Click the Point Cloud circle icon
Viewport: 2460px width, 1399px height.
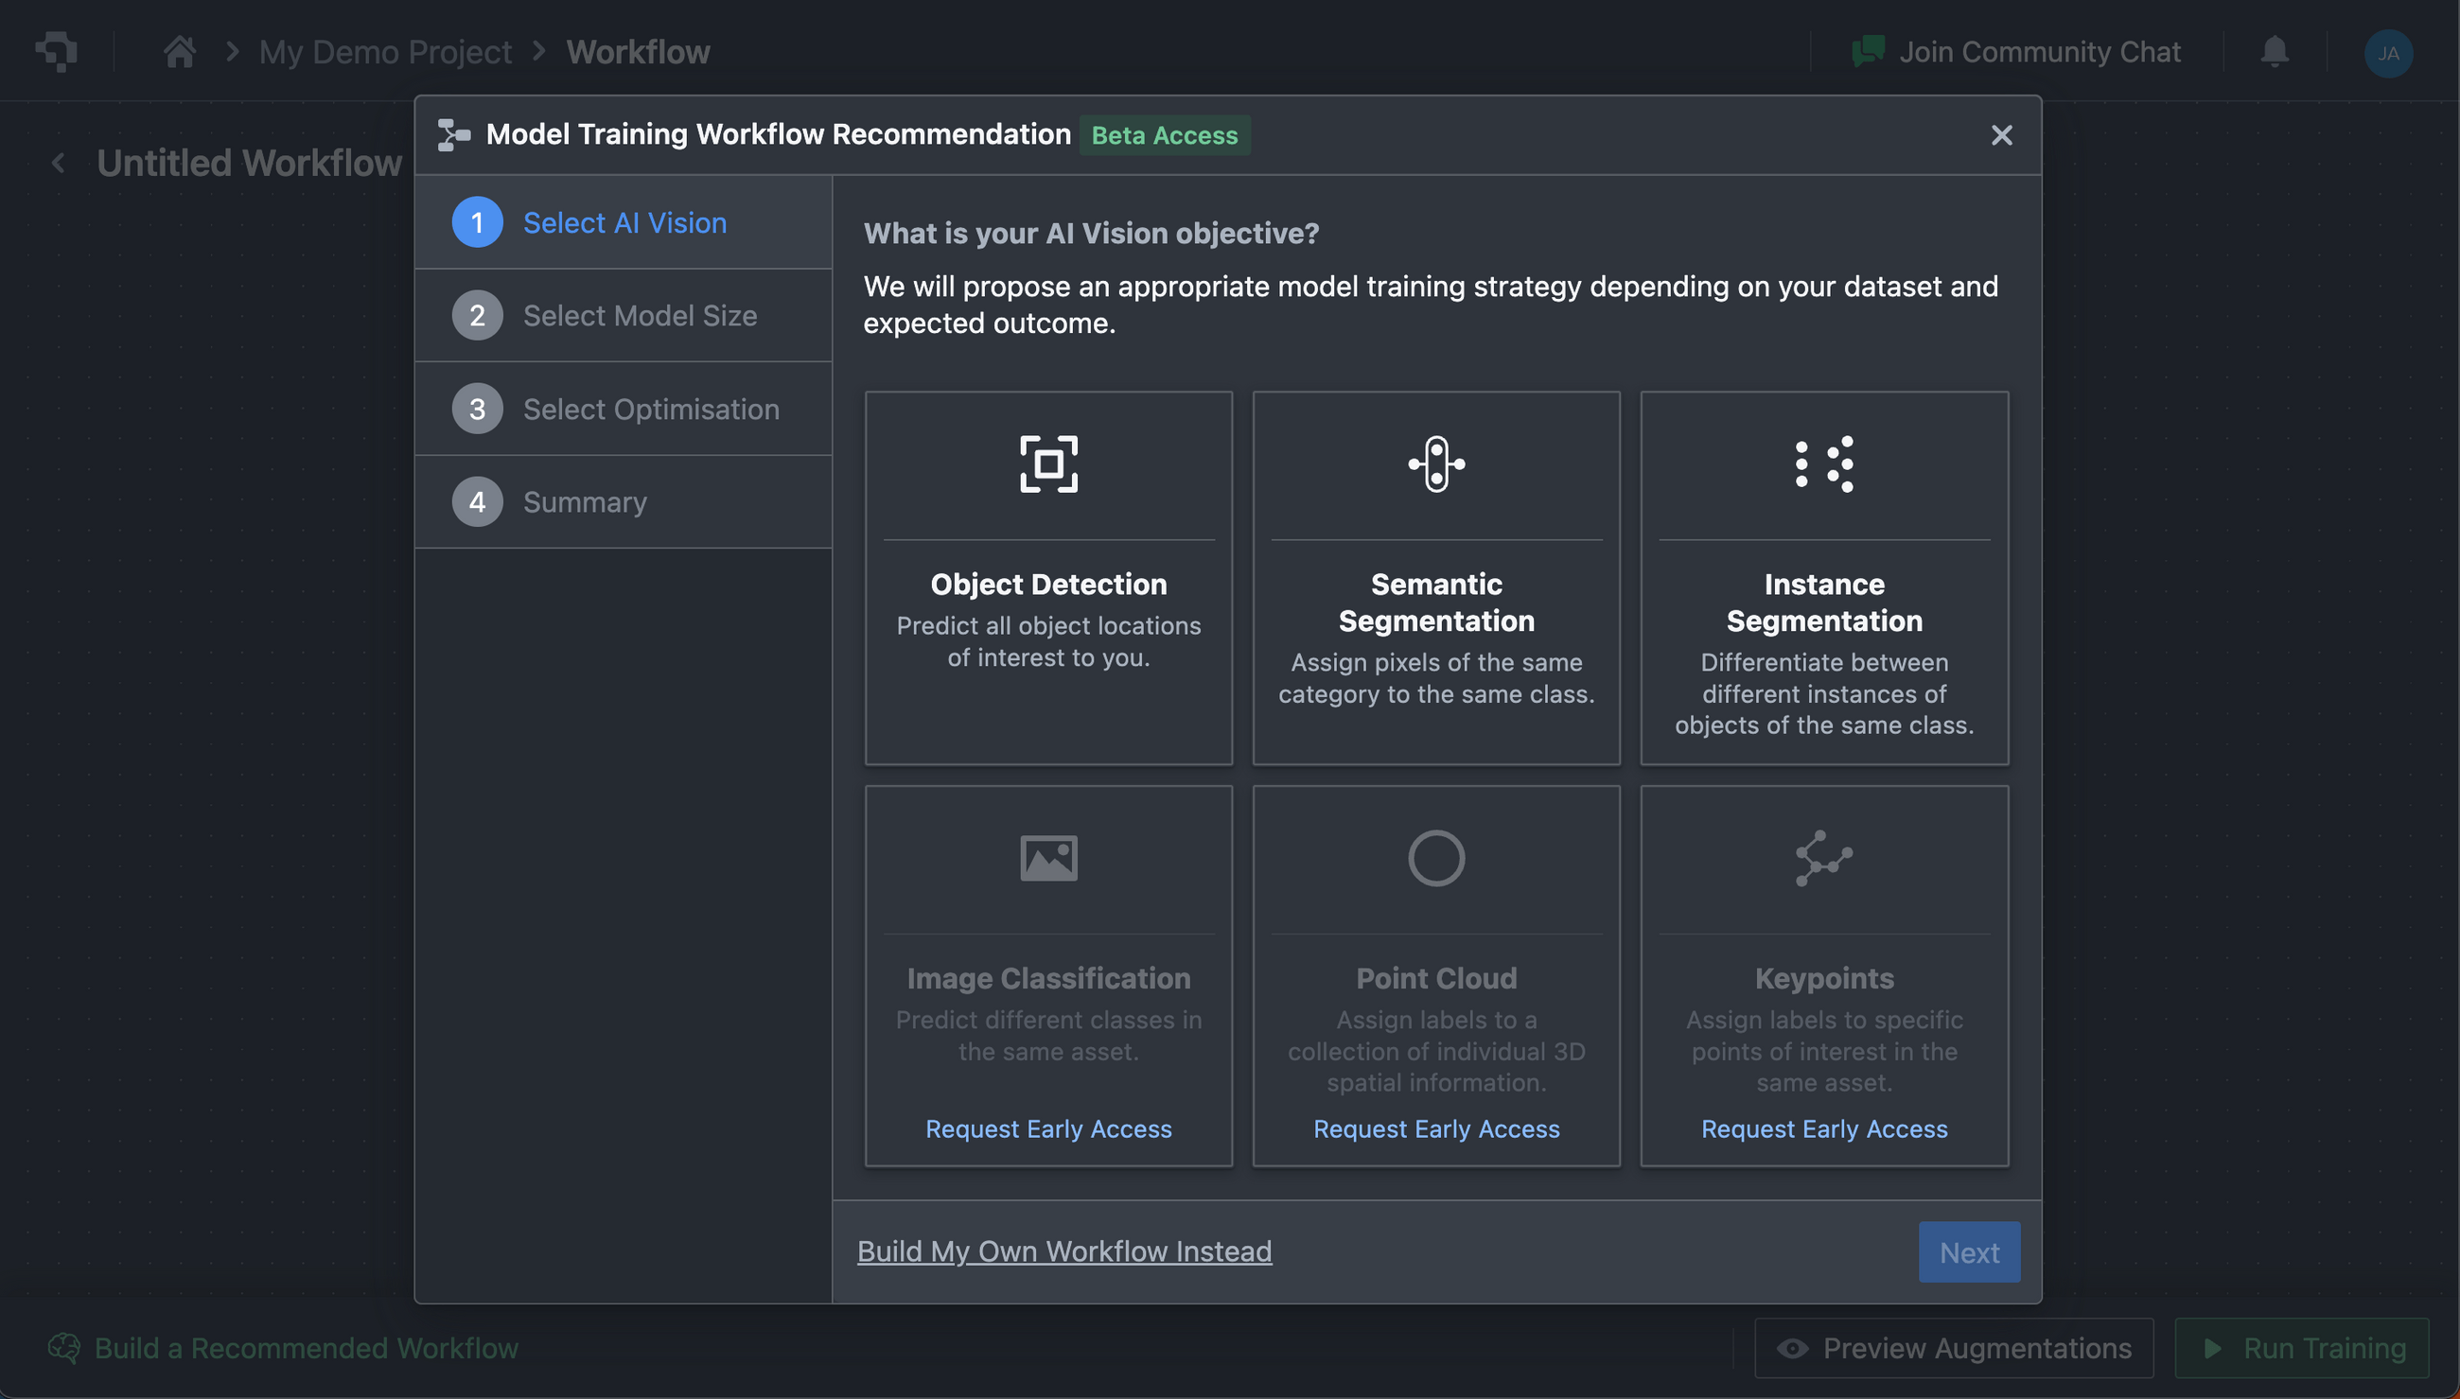pyautogui.click(x=1435, y=858)
